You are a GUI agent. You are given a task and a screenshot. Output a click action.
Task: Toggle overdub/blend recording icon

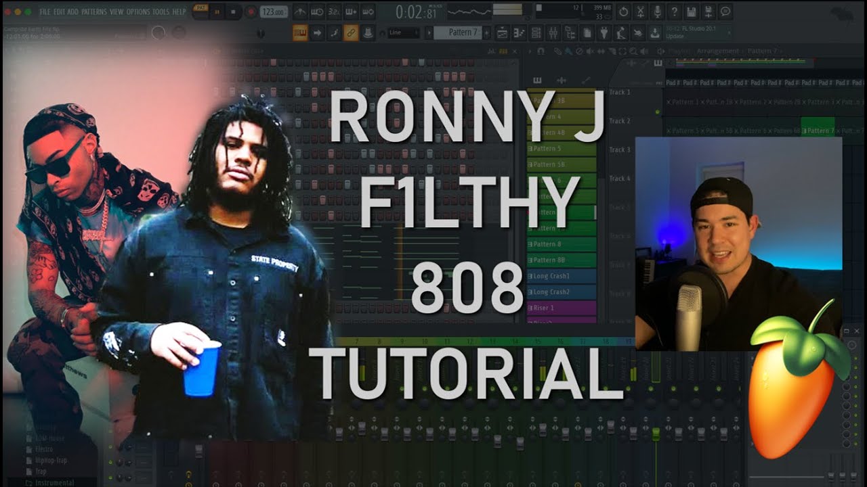[x=351, y=11]
